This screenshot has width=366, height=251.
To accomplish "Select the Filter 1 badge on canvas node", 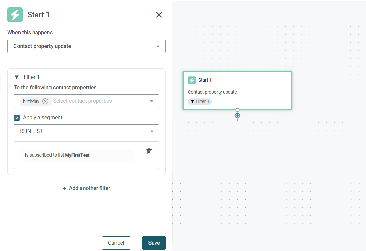I will tap(200, 101).
